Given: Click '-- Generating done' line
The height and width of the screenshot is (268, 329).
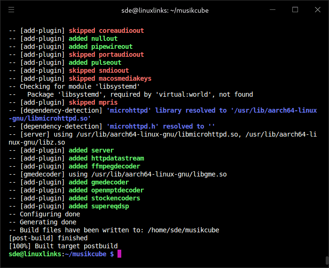Looking at the screenshot, I should pyautogui.click(x=43, y=222).
